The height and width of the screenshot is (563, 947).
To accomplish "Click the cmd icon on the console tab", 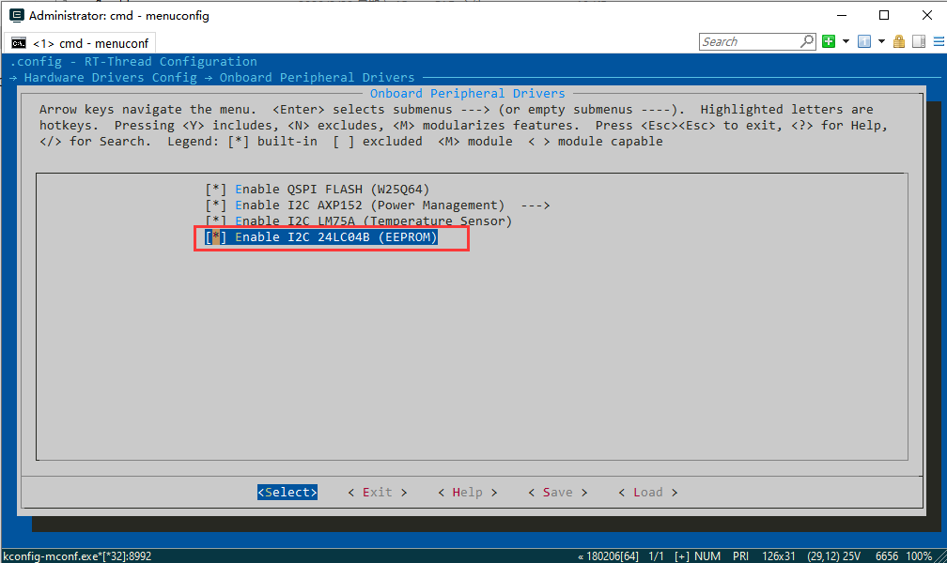I will coord(19,43).
